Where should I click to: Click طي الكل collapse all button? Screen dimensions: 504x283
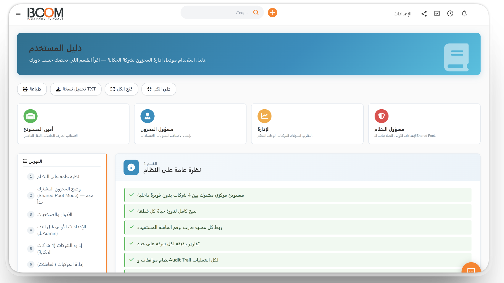pyautogui.click(x=159, y=89)
